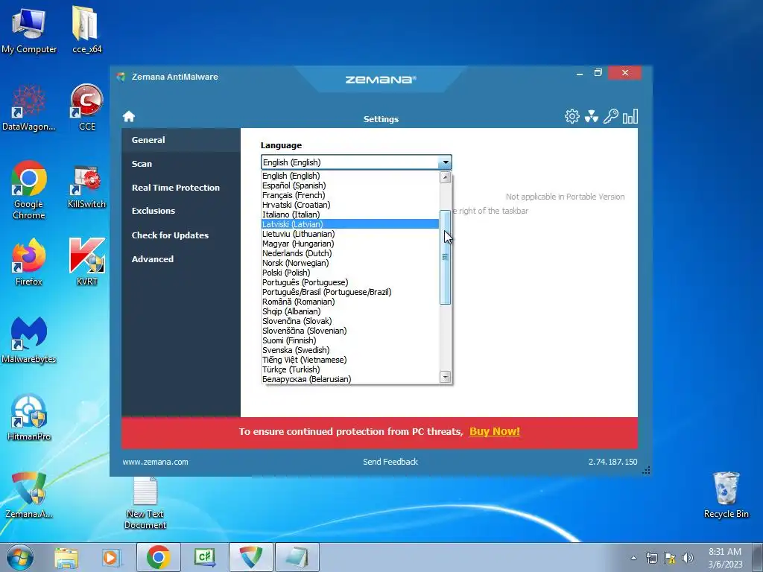Collapse the Language combo box arrow
This screenshot has height=572, width=763.
(x=446, y=162)
